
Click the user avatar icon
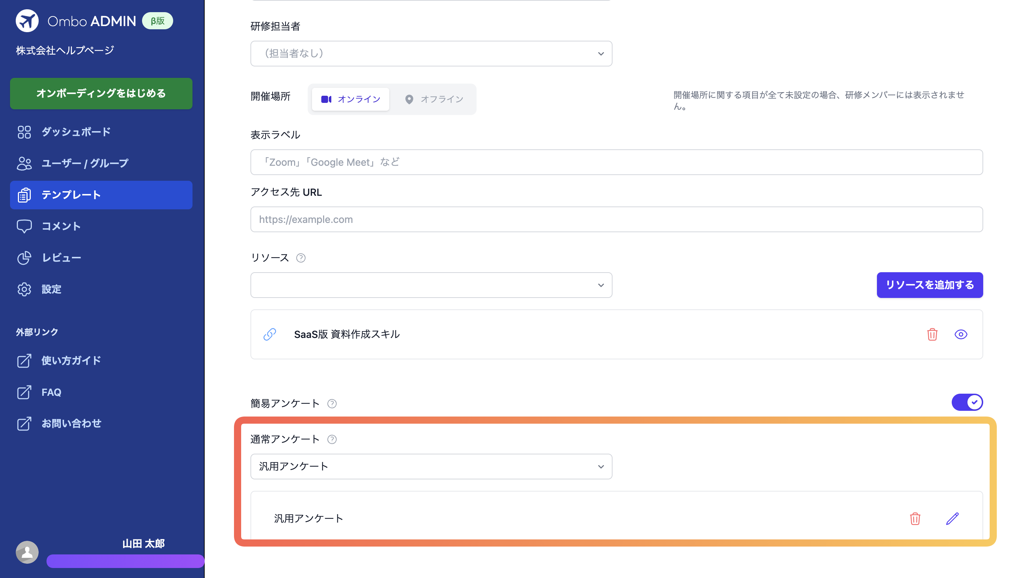[x=27, y=552]
